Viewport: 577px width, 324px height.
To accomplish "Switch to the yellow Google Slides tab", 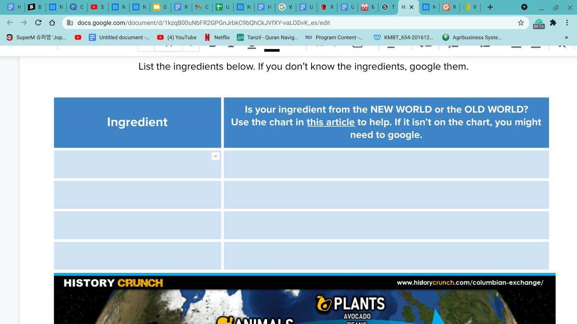I will [x=160, y=7].
